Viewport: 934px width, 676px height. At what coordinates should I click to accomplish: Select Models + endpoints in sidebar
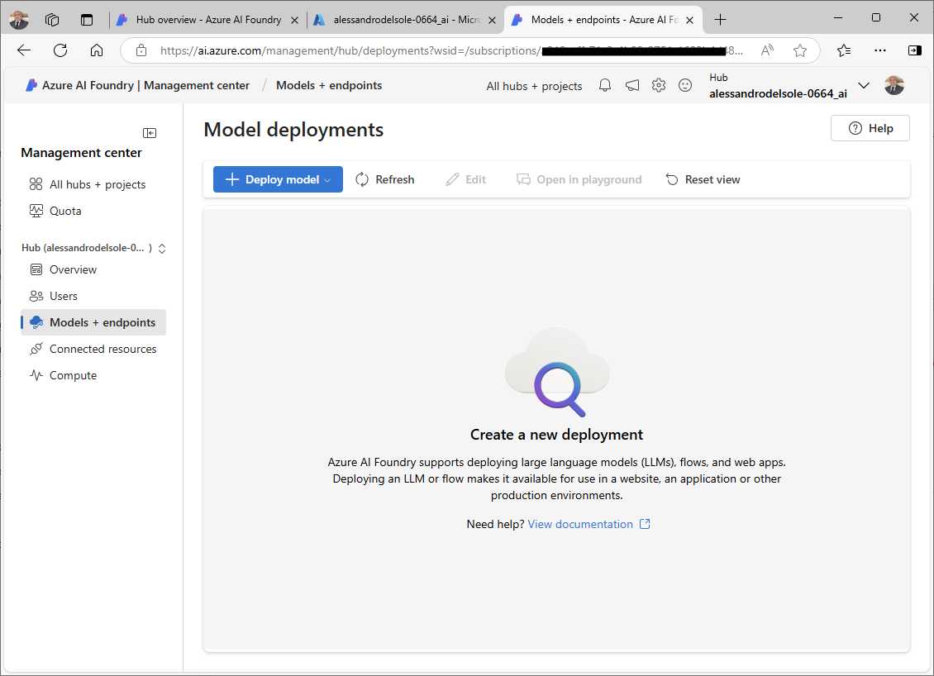[x=93, y=322]
